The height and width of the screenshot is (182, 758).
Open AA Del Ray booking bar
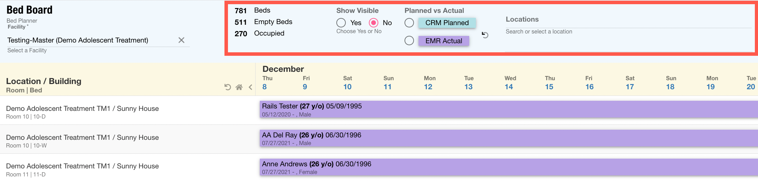coord(507,139)
